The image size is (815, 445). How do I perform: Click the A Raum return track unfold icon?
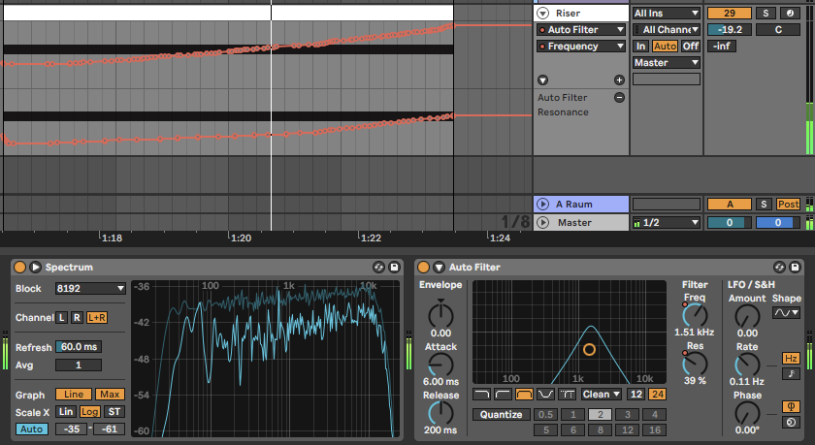542,204
